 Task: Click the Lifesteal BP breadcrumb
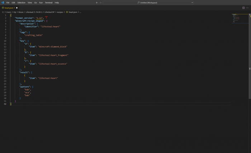pyautogui.click(x=49, y=12)
